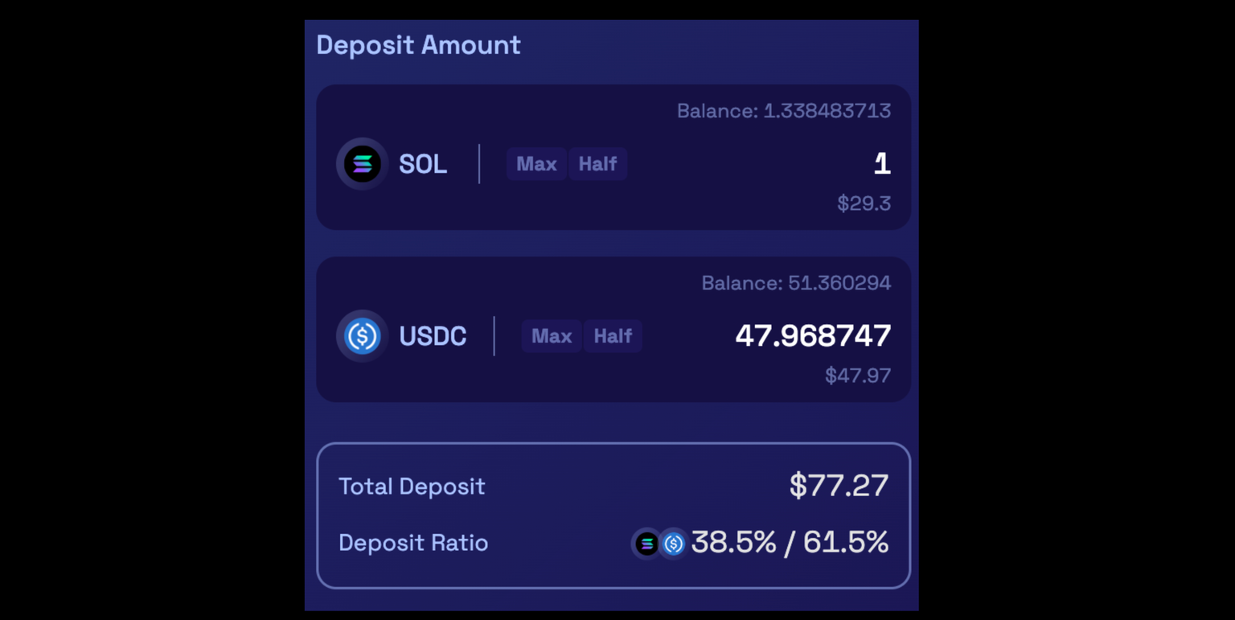
Task: Click the SOL token icon
Action: [362, 164]
